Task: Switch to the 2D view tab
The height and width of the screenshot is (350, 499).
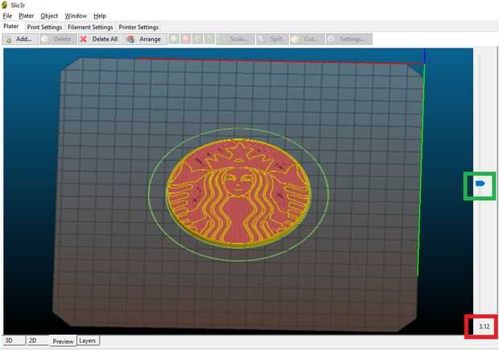Action: pos(37,340)
